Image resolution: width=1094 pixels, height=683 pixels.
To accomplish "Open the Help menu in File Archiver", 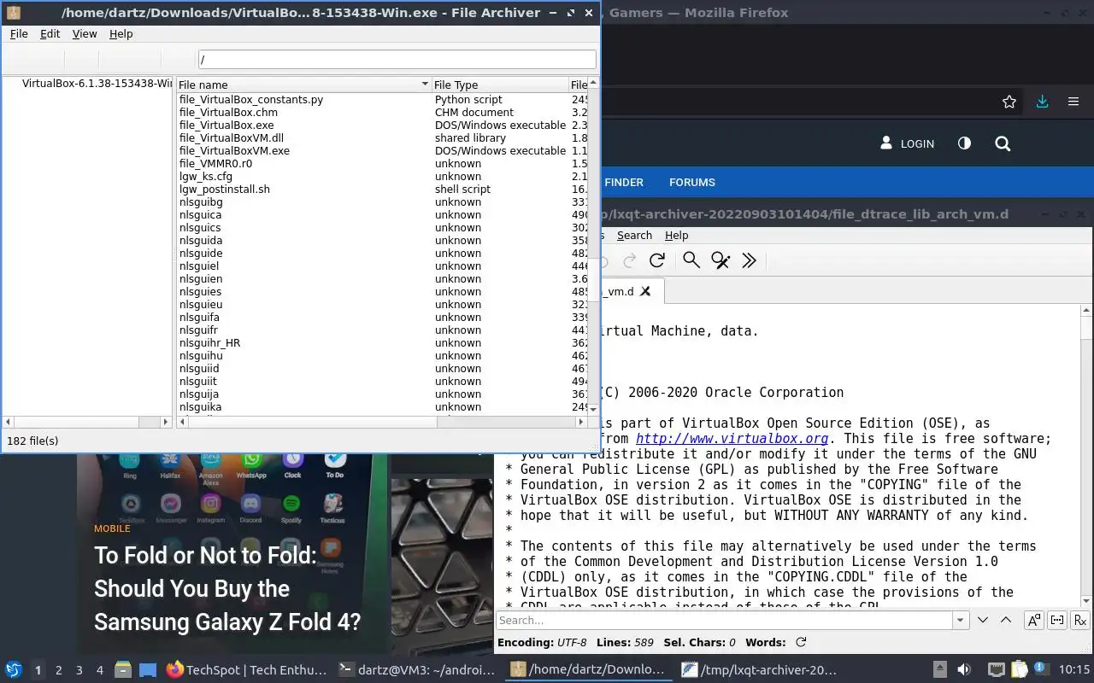I will tap(121, 34).
